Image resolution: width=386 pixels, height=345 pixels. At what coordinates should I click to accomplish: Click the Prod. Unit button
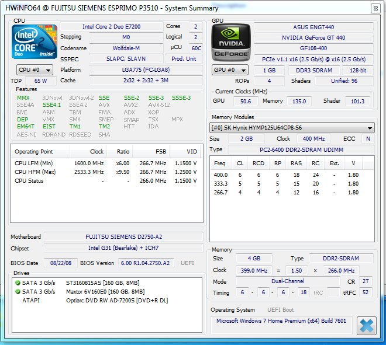[184, 59]
